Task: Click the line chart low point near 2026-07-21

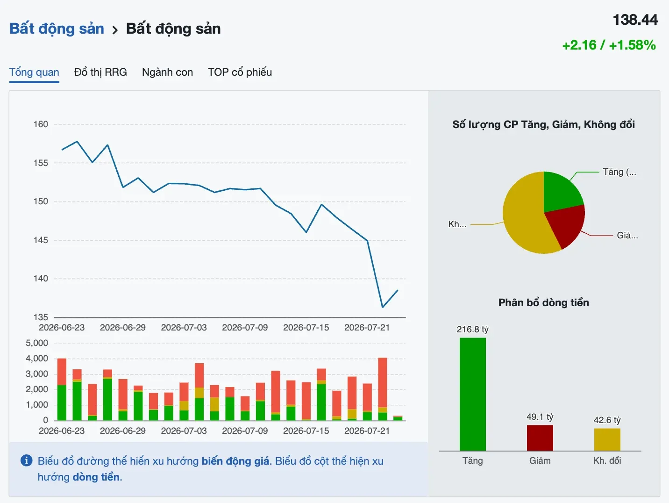Action: tap(383, 307)
